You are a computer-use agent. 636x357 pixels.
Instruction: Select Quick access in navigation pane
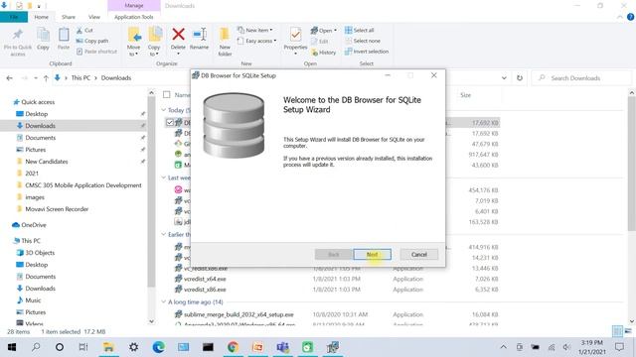coord(38,102)
